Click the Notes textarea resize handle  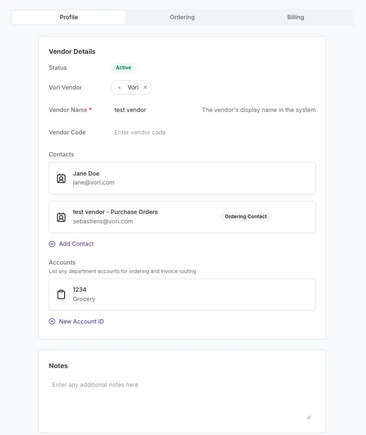(308, 418)
